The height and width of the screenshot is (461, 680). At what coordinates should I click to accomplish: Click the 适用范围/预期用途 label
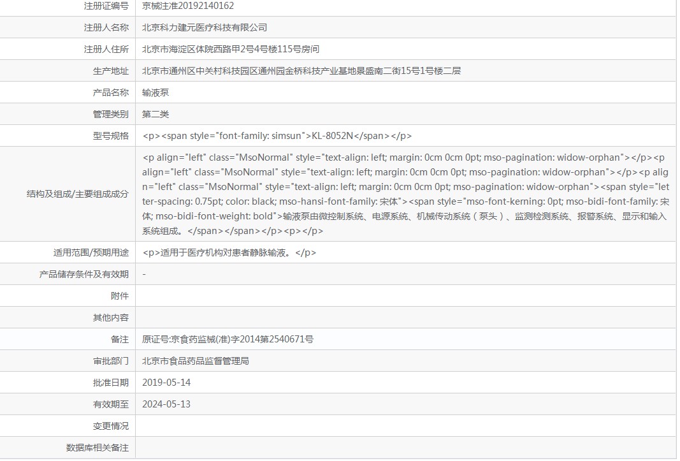pyautogui.click(x=90, y=252)
